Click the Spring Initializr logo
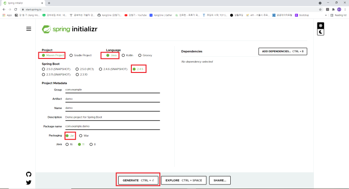Screen dimensions: 349x189 [x=70, y=29]
